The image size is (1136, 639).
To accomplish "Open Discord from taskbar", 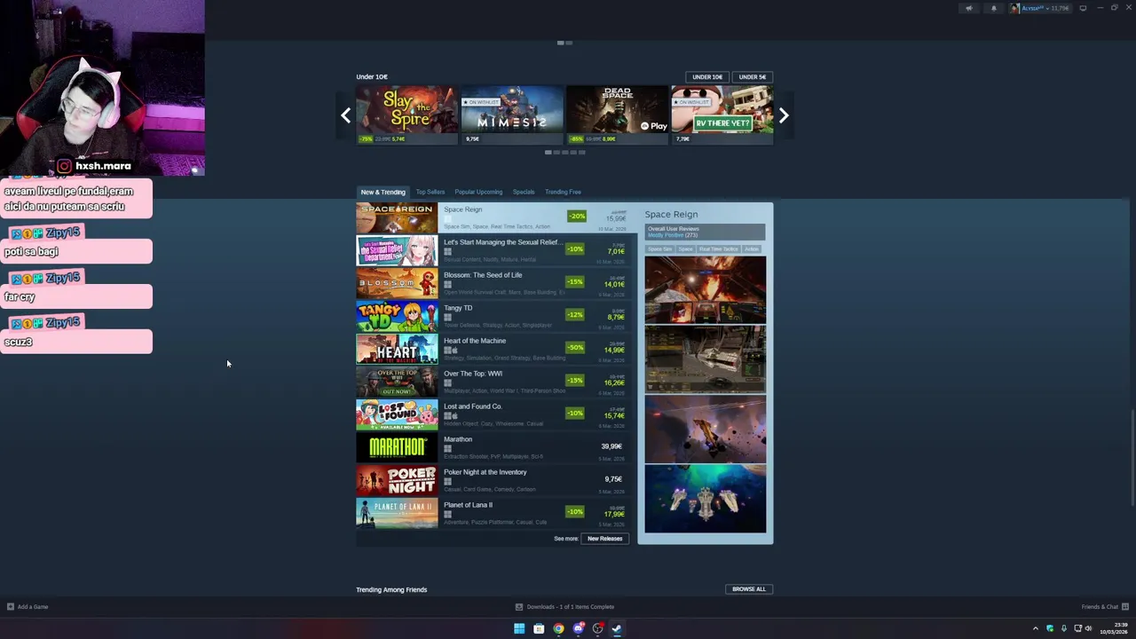I will [579, 628].
